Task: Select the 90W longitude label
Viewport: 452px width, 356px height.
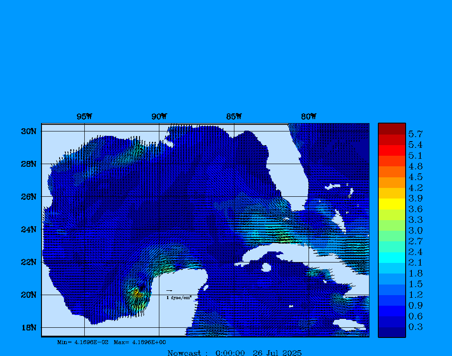Action: pyautogui.click(x=159, y=117)
